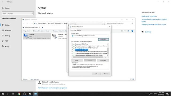171x96 pixels.
Task: Open View hardware and connection properties
Action: pos(53,88)
